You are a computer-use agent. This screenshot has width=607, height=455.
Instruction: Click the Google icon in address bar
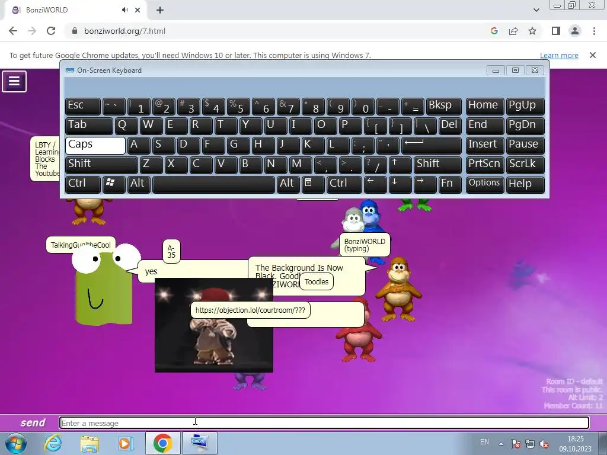(494, 31)
